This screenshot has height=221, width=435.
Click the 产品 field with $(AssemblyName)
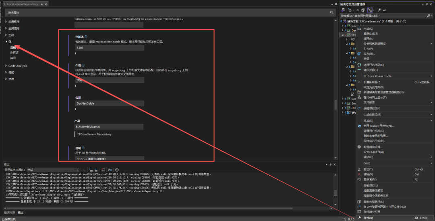[x=109, y=126]
